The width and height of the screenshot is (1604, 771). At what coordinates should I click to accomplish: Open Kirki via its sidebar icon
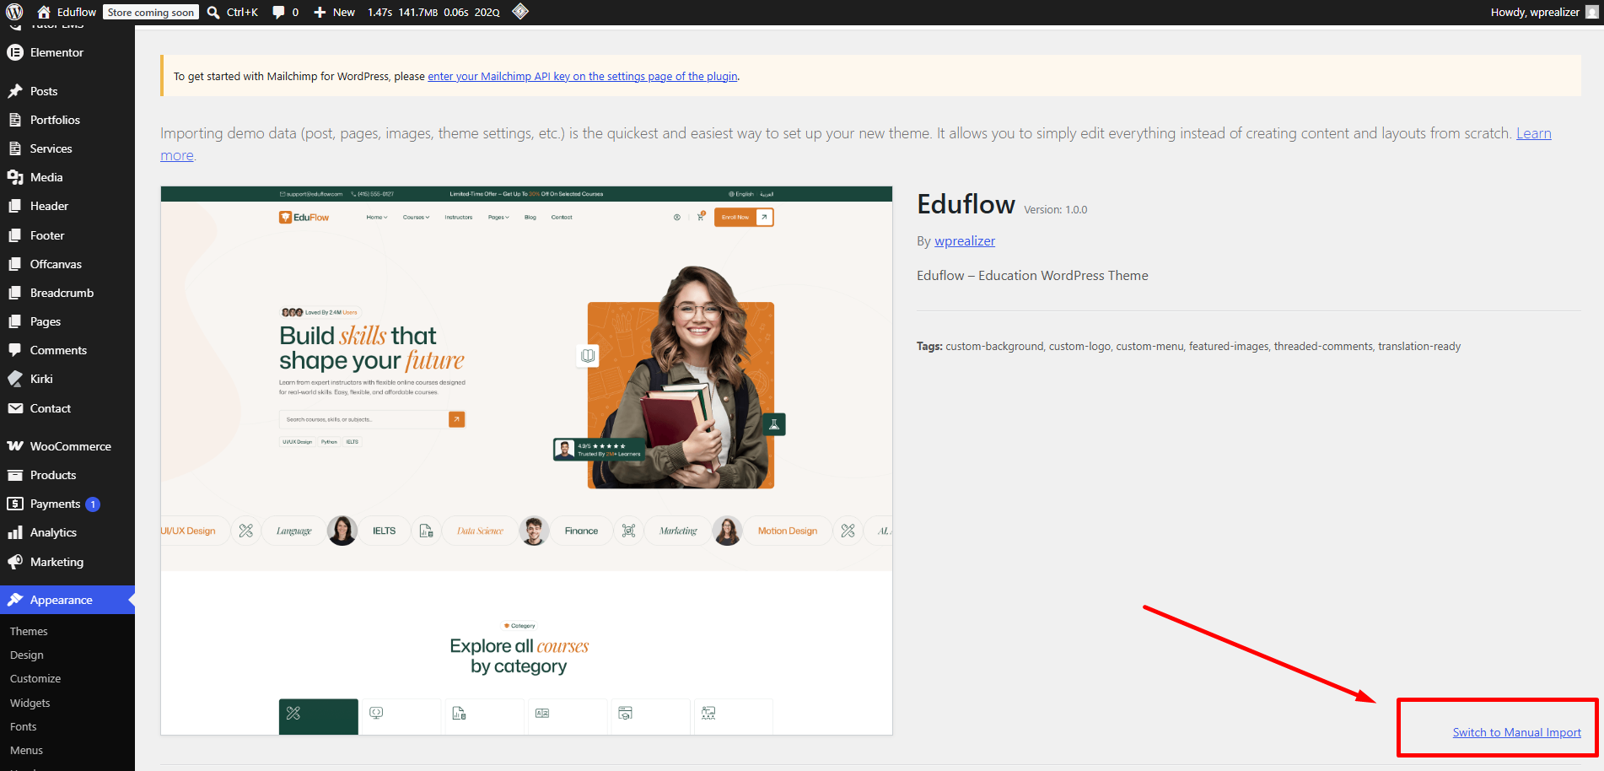15,379
